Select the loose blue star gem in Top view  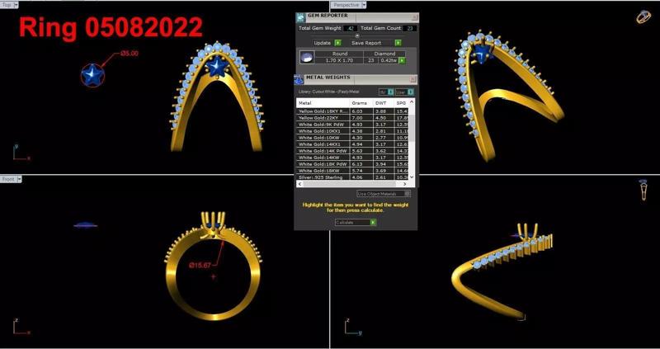coord(92,75)
